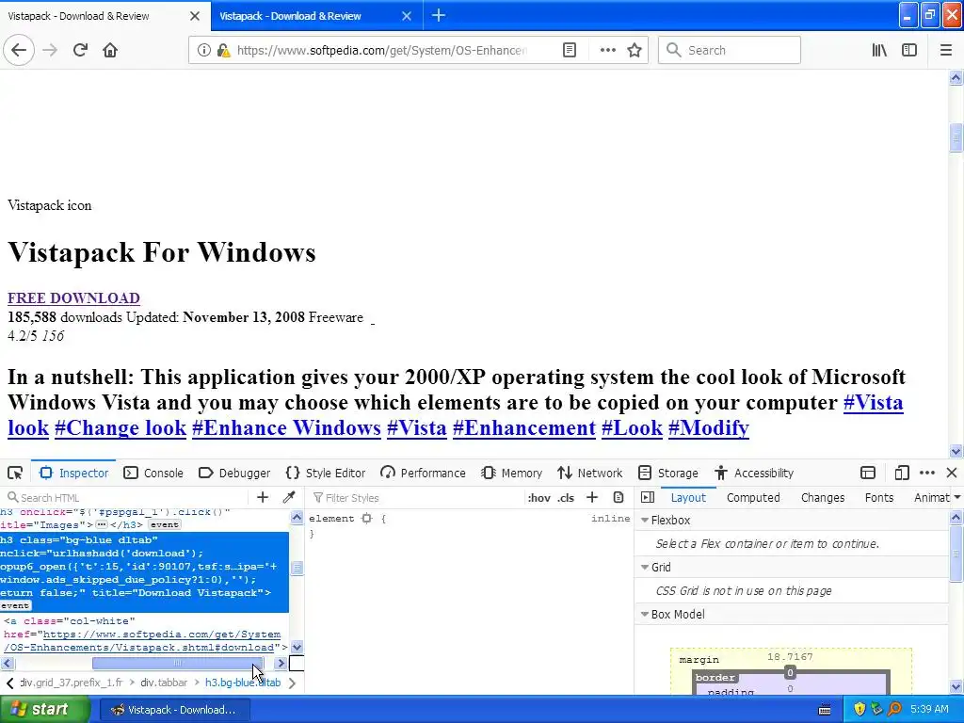
Task: Open the Style Editor panel
Action: coord(325,473)
